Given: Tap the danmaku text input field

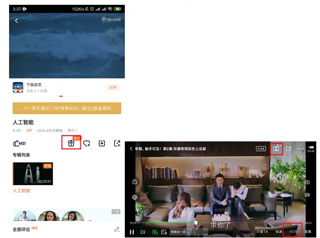Looking at the screenshot, I should click(189, 232).
